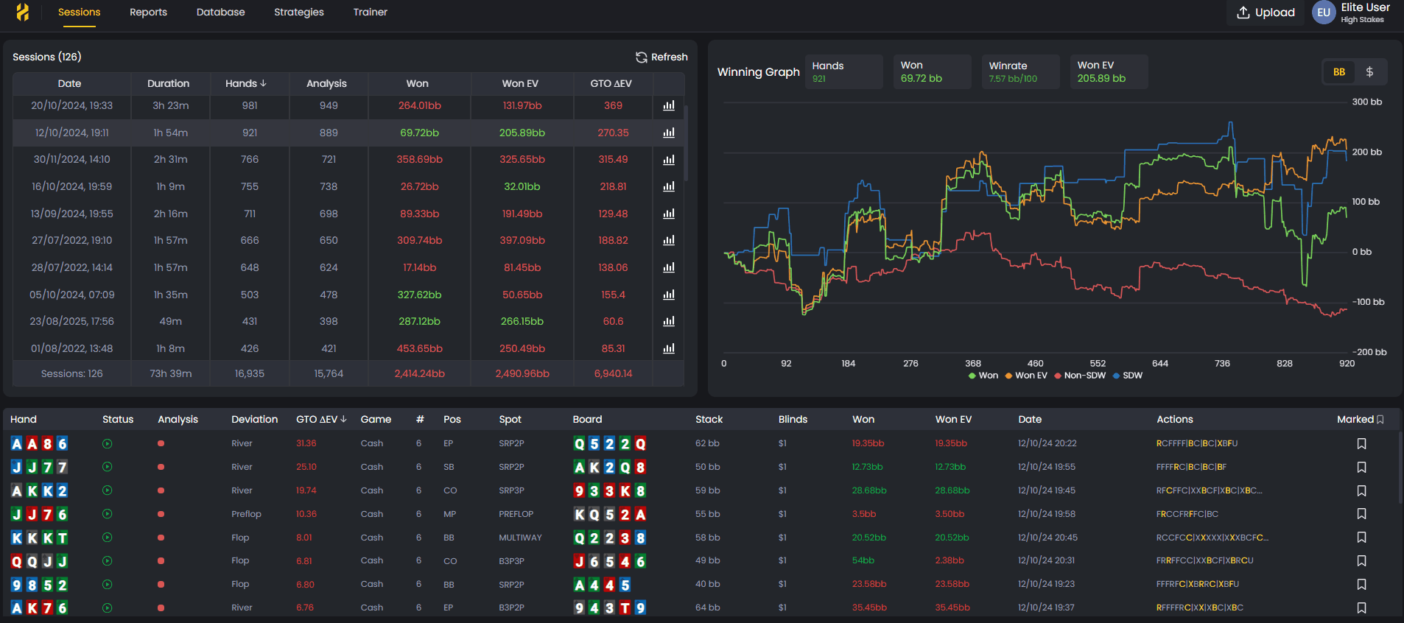Open chart icon for 01/08/2022 13:48 session
Image resolution: width=1404 pixels, height=623 pixels.
coord(669,348)
